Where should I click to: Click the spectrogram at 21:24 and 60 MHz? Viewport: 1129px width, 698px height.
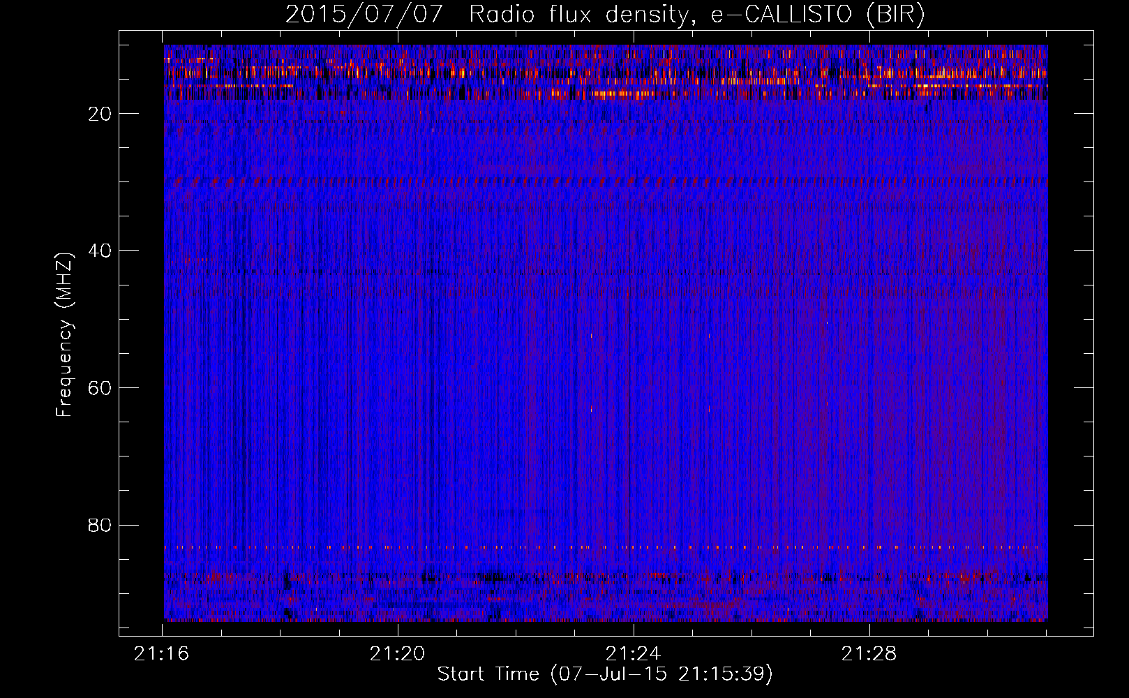(x=634, y=387)
